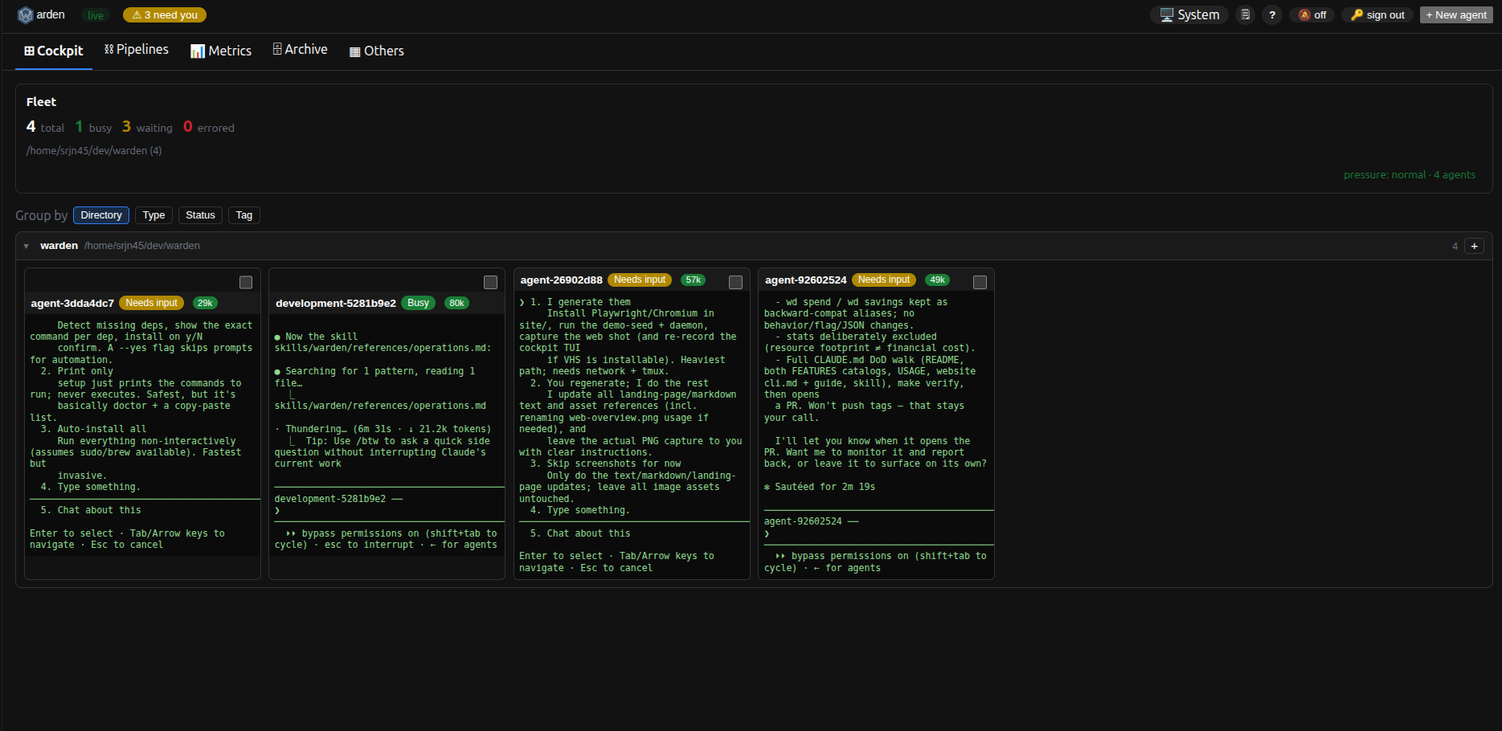Viewport: 1502px width, 731px height.
Task: Open the notes clipboard icon
Action: [1245, 15]
